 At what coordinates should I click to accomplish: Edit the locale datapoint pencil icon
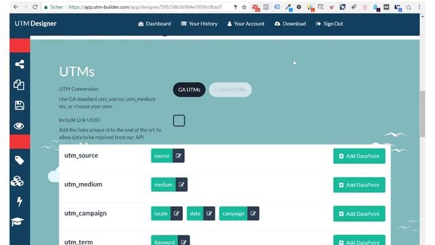click(x=177, y=214)
